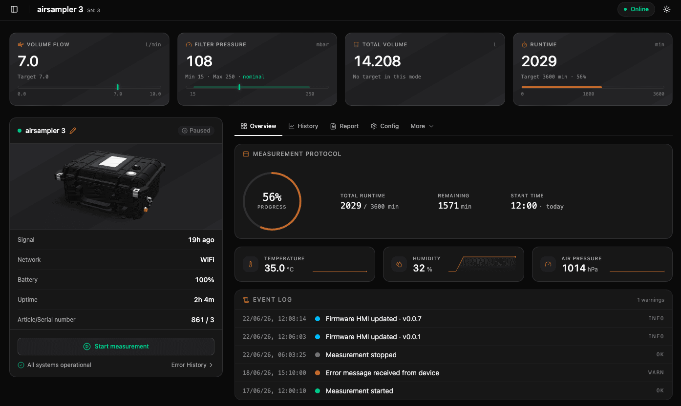
Task: Click the Runtime stopwatch icon
Action: pos(525,44)
